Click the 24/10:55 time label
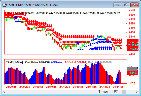The width and height of the screenshot is (141, 96). click(x=78, y=87)
